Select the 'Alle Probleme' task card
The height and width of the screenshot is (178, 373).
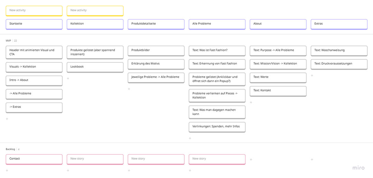[217, 24]
